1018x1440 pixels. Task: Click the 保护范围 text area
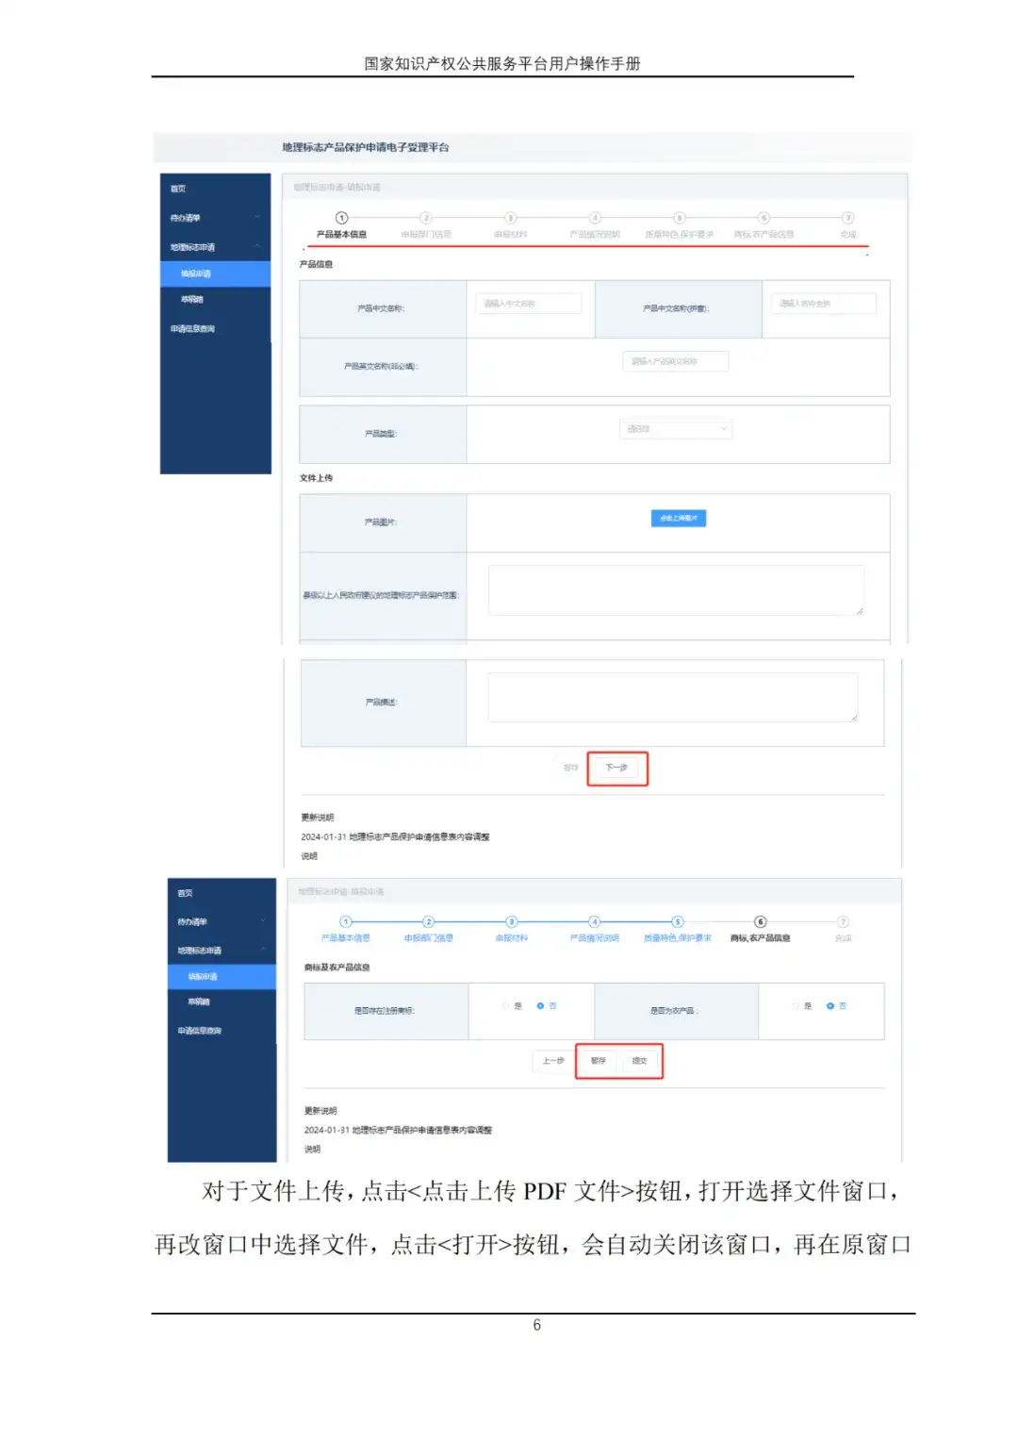[x=676, y=590]
